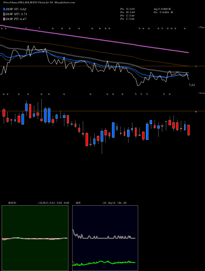Click the last red candlestick on the right
Image resolution: width=205 pixels, height=271 pixels.
pos(189,130)
